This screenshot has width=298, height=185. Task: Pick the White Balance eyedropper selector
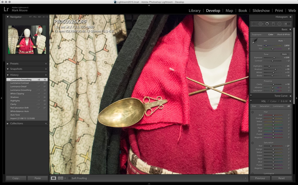[254, 41]
